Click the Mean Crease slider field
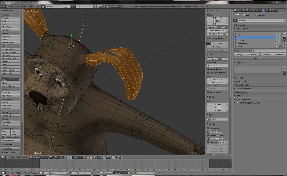The height and width of the screenshot is (176, 287). click(x=217, y=30)
